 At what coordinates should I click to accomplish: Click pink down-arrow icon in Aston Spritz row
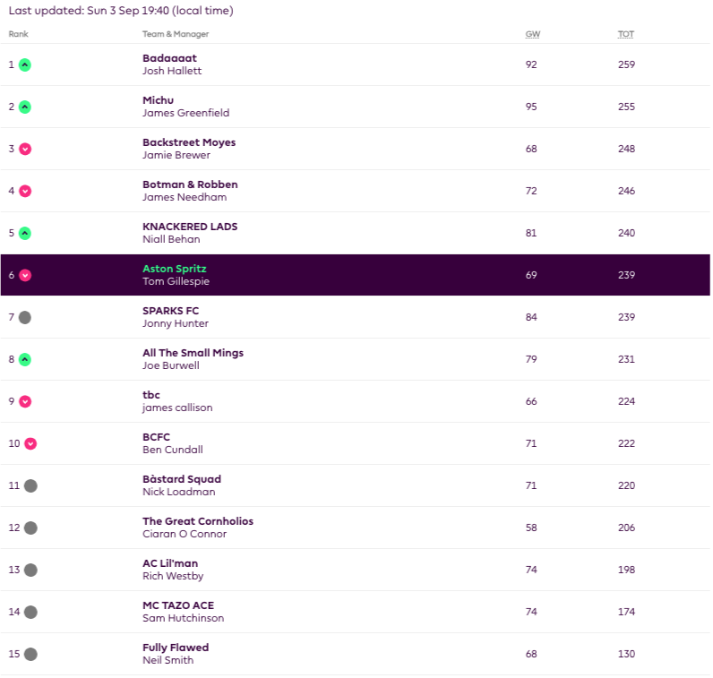(25, 275)
